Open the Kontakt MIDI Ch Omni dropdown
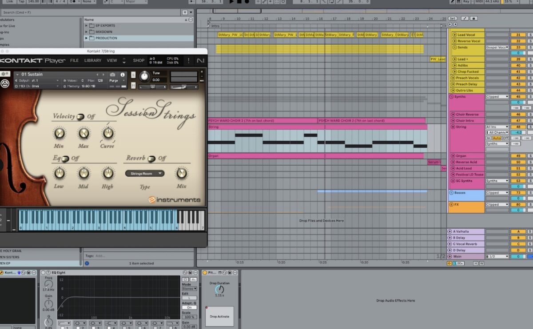Viewport: 533px width, 329px height. [37, 86]
